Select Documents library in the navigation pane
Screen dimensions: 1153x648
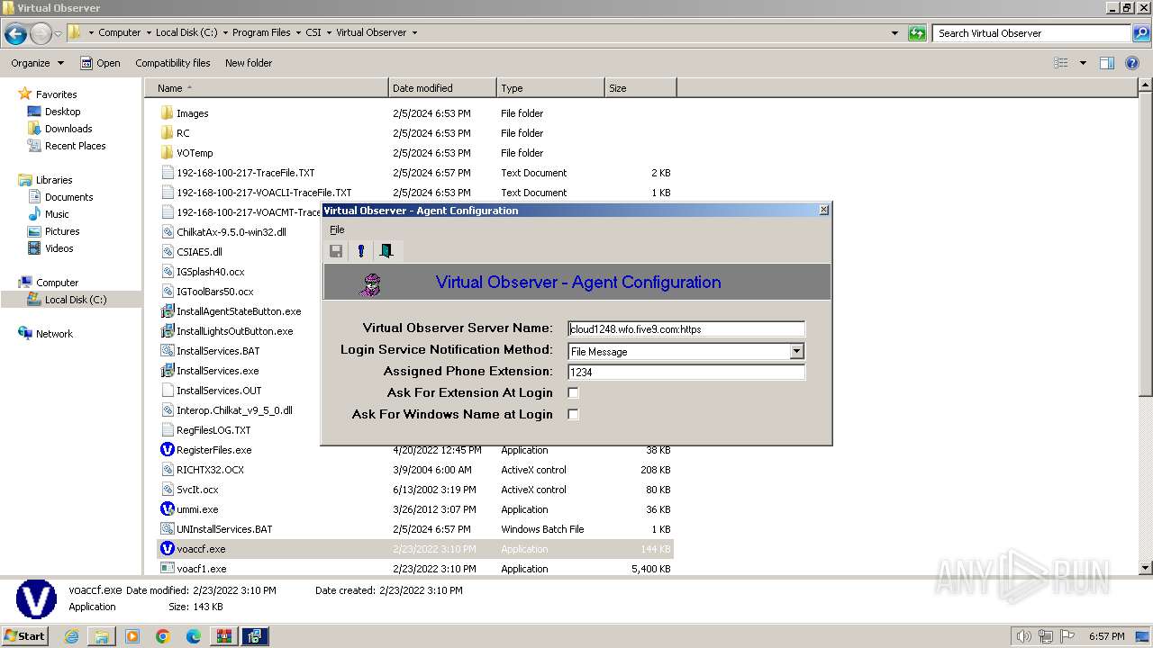coord(68,197)
